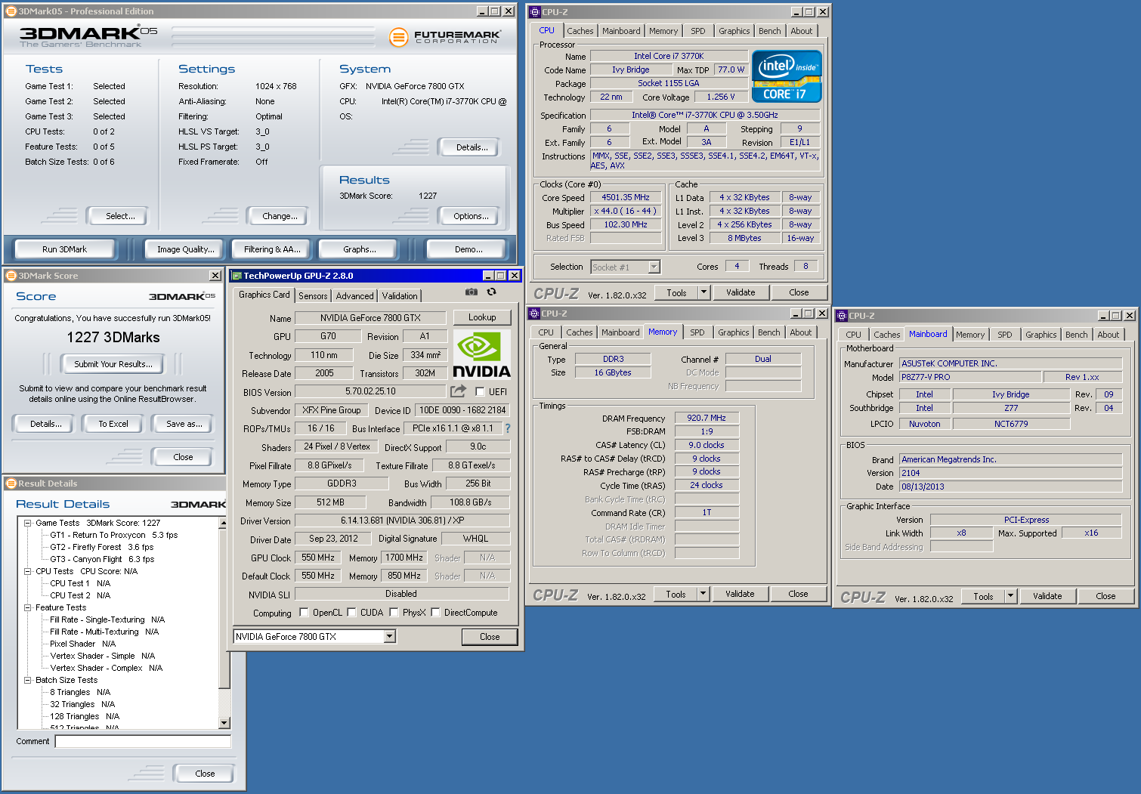1141x794 pixels.
Task: Toggle the UEFI checkbox
Action: [480, 391]
